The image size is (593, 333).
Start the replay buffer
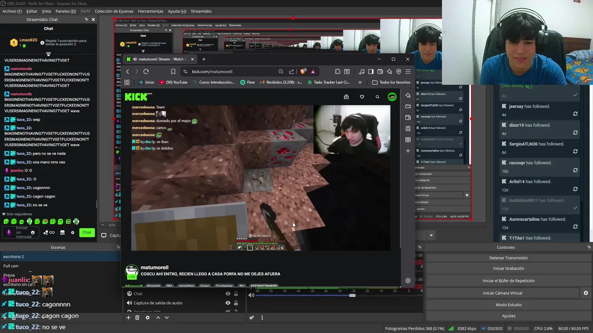click(x=508, y=281)
